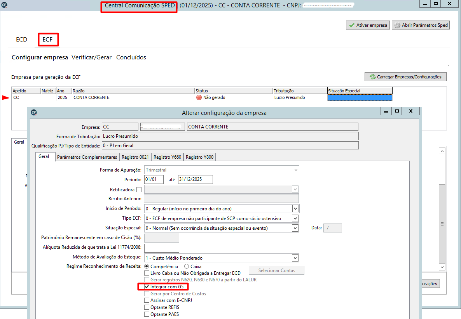
Task: Click the Recibo Anterior field
Action: (222, 199)
